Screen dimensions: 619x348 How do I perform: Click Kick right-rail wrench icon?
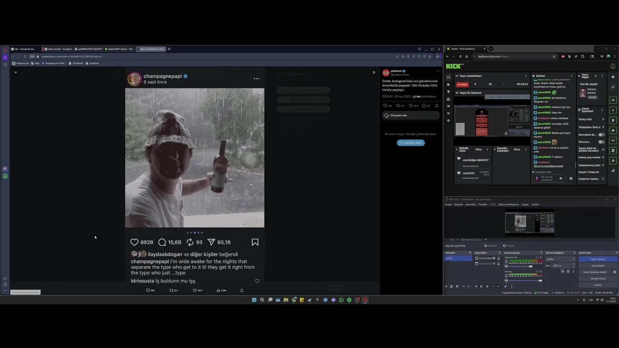click(x=613, y=160)
